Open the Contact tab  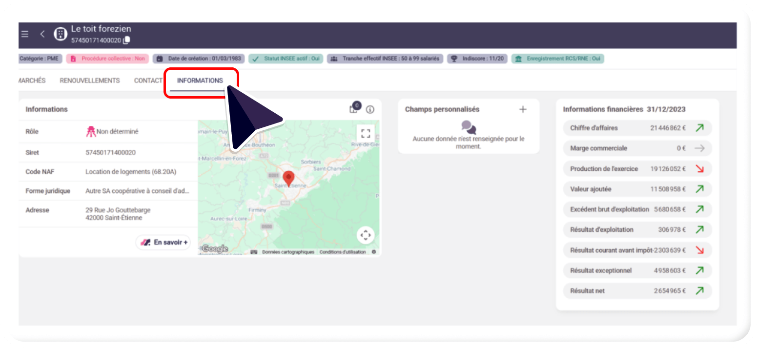tap(148, 81)
